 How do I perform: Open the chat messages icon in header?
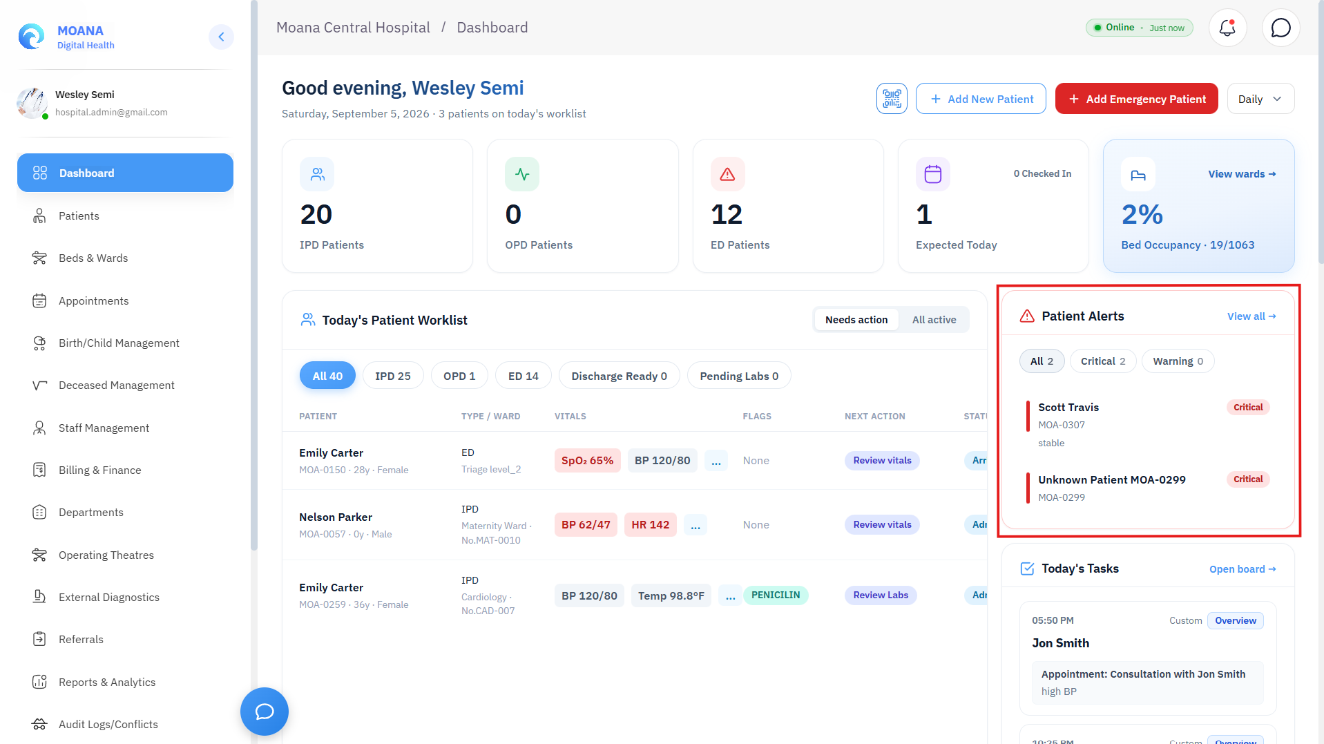[x=1280, y=28]
